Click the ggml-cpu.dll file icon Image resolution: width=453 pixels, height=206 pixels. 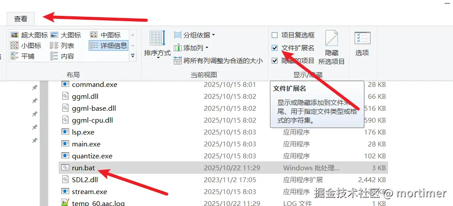65,120
